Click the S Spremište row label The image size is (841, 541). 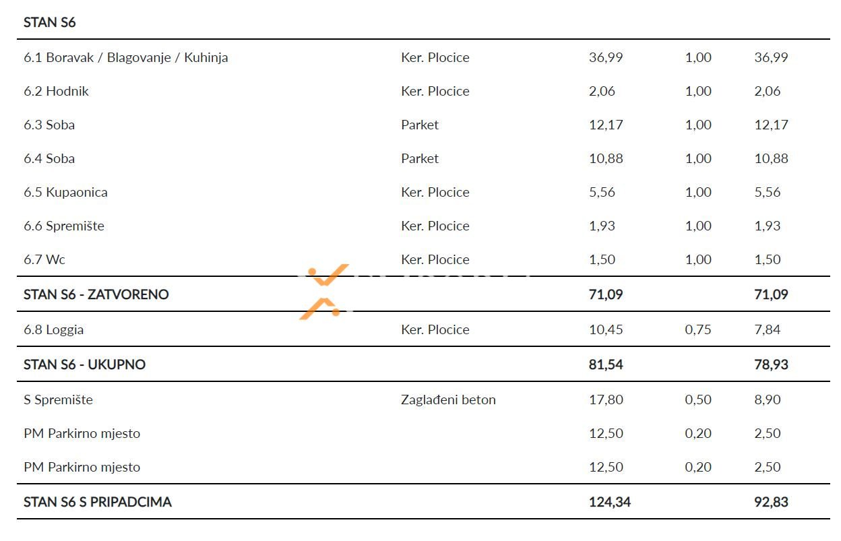click(58, 400)
